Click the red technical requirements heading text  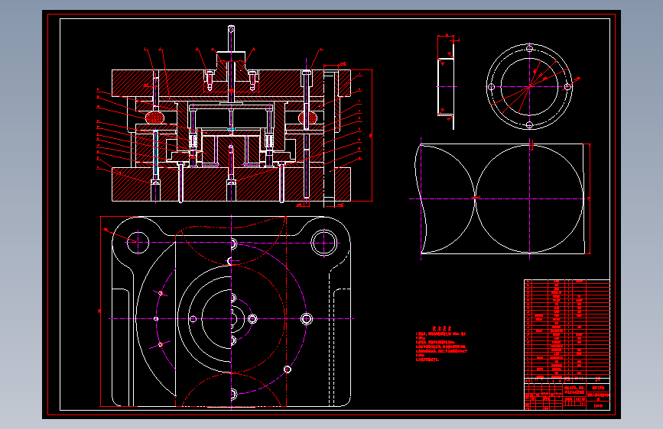click(x=441, y=328)
